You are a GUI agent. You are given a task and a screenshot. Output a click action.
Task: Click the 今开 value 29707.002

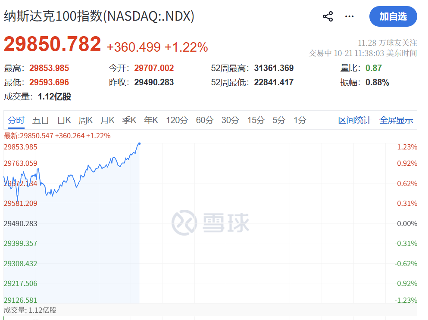tap(154, 68)
